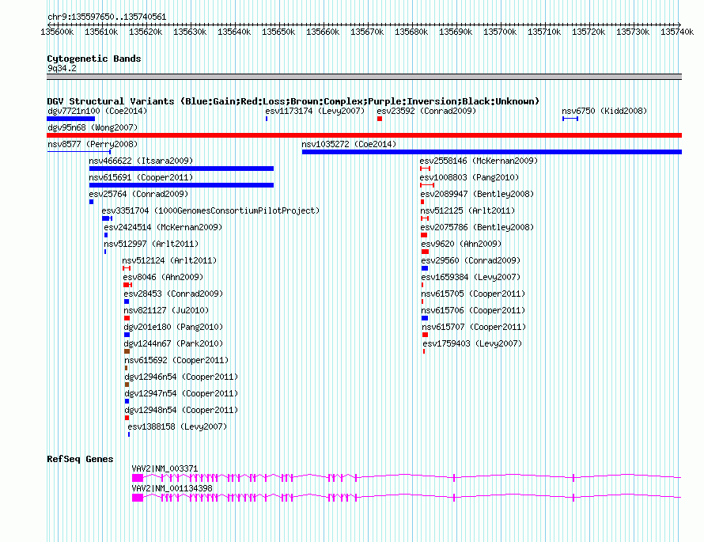Screen dimensions: 704x542
Task: Click esv2089947 (Bentley2008) label
Action: point(477,194)
